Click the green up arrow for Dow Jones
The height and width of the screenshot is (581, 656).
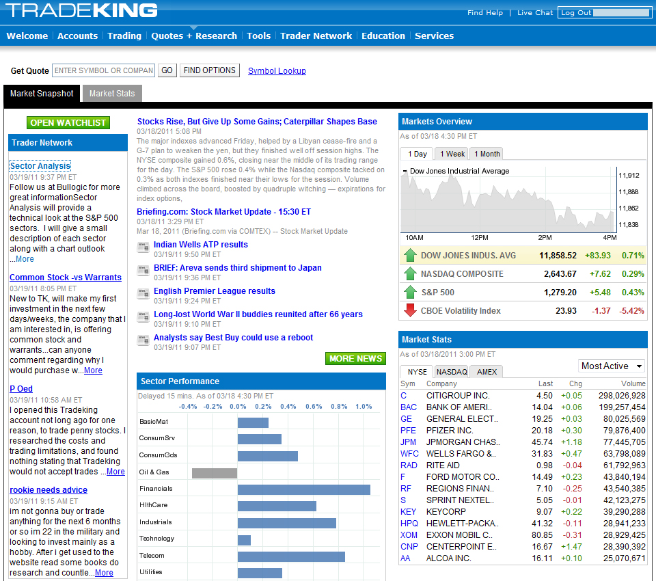pyautogui.click(x=410, y=256)
